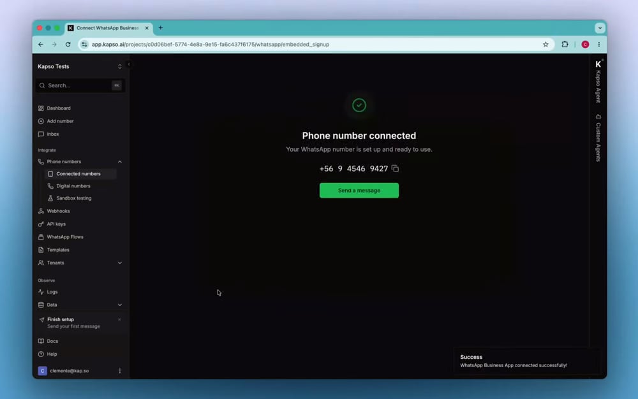
Task: Select the Connect WhatsApp Business tab
Action: point(107,28)
